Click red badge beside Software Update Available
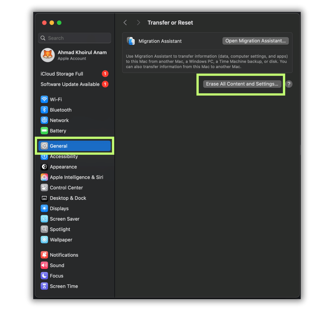Image resolution: width=334 pixels, height=311 pixels. pyautogui.click(x=105, y=84)
